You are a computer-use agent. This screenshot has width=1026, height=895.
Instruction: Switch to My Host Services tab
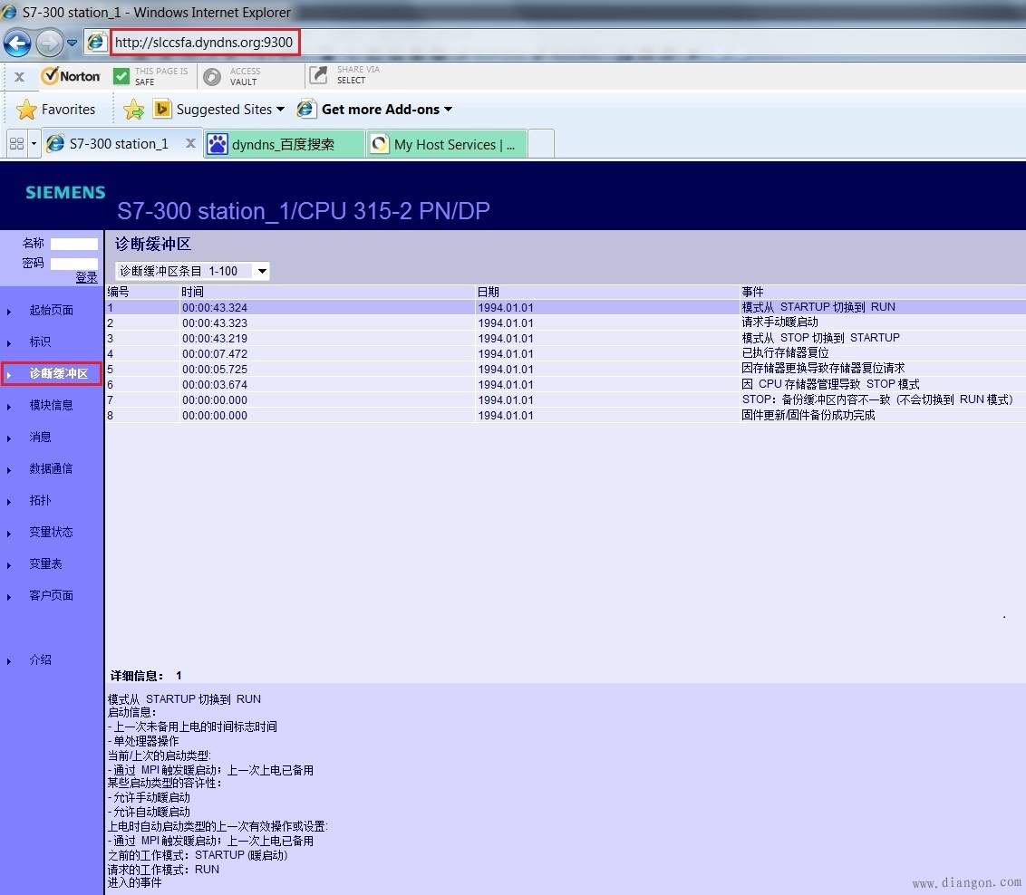[446, 144]
